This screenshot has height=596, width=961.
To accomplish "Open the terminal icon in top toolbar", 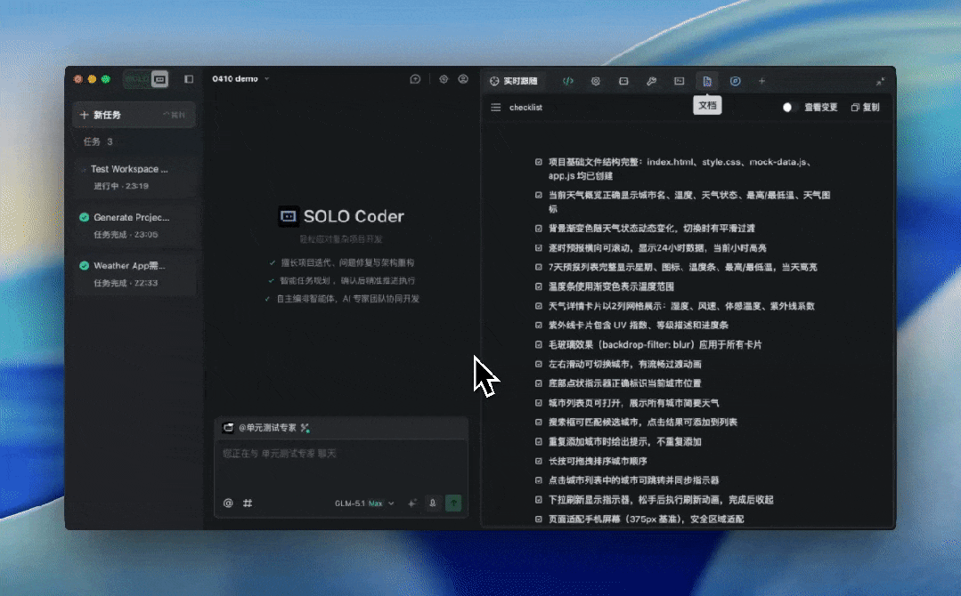I will [x=679, y=81].
